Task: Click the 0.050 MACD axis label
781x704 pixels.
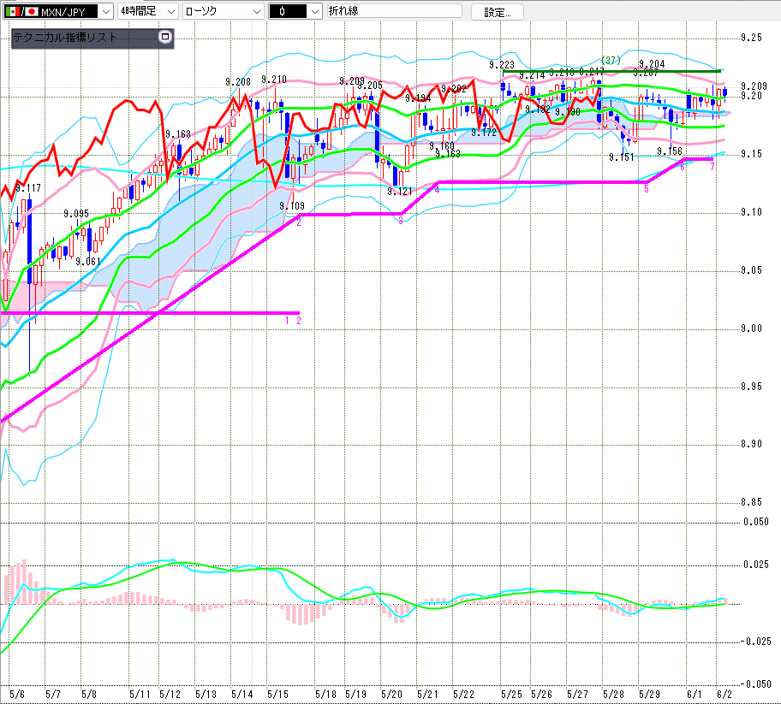Action: tap(755, 522)
